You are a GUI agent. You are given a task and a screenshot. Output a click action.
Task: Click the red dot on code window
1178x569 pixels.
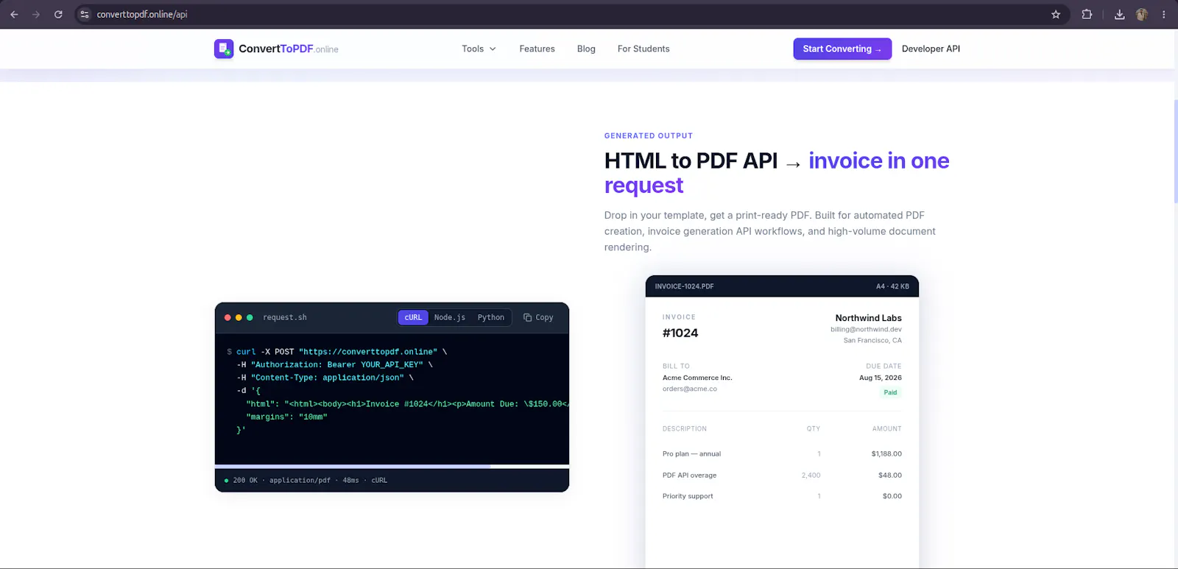[228, 317]
